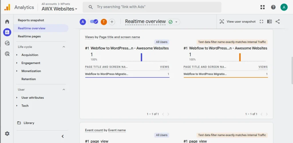Open Views metric selector in card title

click(x=90, y=37)
